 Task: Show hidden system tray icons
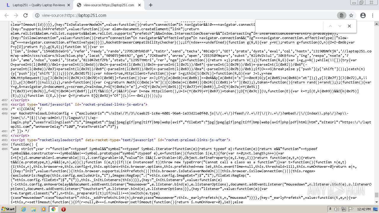coord(330,209)
